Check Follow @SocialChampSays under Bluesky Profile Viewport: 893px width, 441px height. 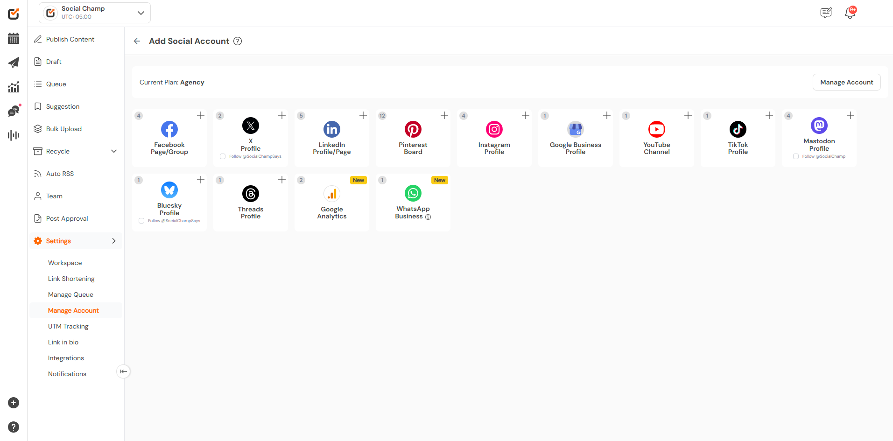[141, 221]
